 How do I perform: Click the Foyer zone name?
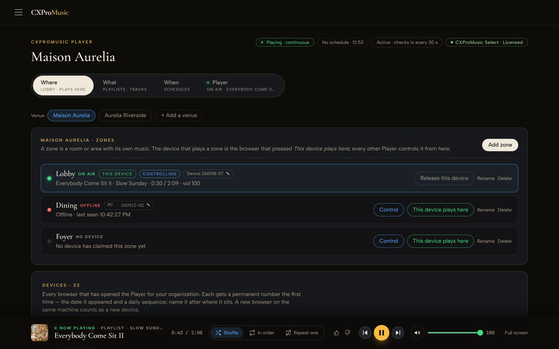[64, 237]
